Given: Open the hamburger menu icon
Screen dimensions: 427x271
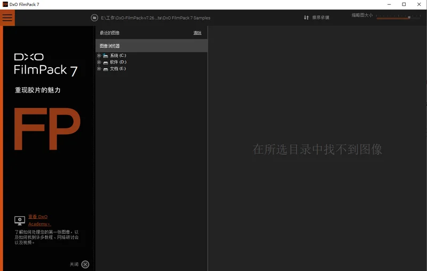Looking at the screenshot, I should [7, 18].
